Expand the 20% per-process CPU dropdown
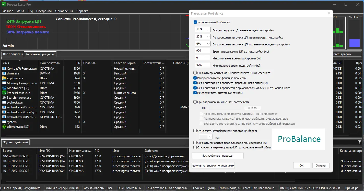 [203, 37]
